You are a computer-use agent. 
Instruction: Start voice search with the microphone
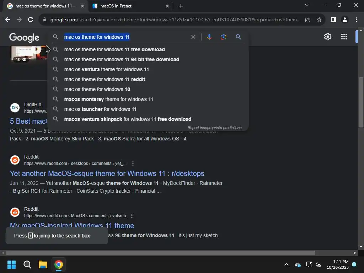point(209,37)
